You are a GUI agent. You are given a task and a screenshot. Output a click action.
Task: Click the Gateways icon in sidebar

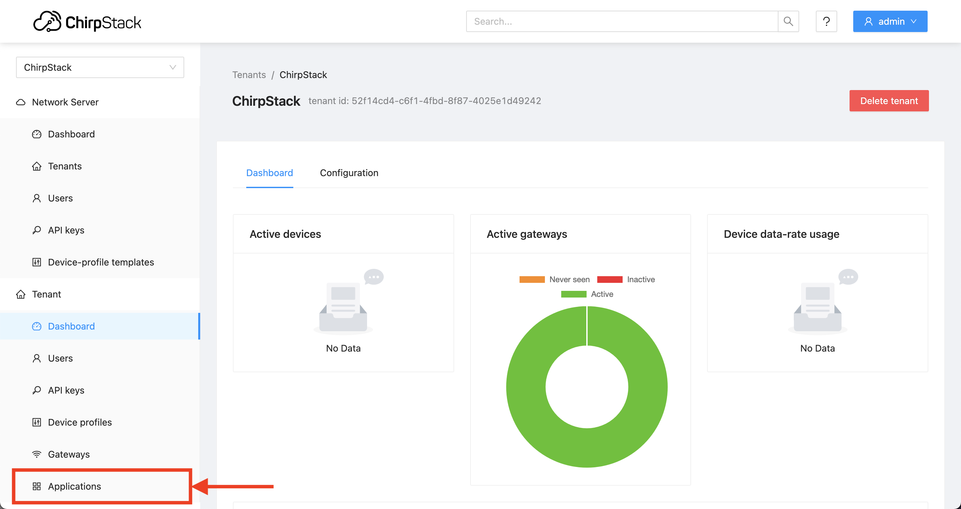pos(37,454)
